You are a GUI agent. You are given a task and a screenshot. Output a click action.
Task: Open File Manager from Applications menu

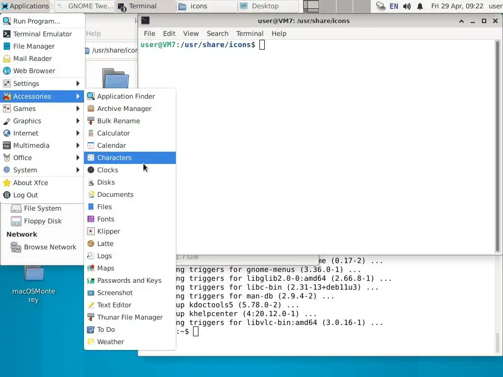[x=42, y=46]
